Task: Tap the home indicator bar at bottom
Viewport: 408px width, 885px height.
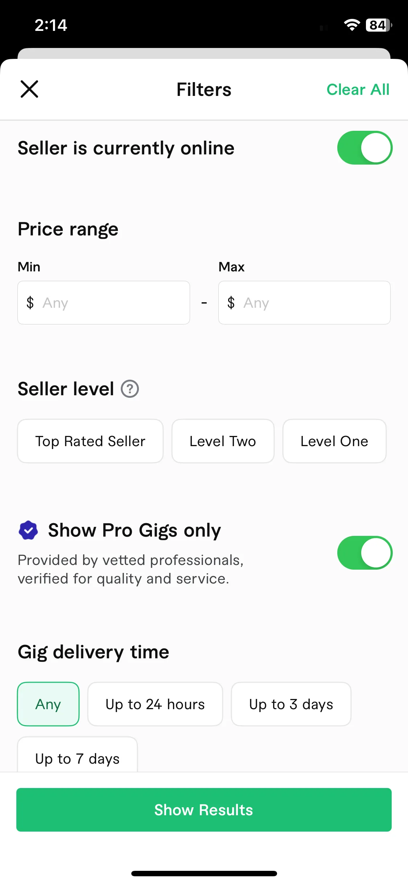Action: (x=204, y=873)
